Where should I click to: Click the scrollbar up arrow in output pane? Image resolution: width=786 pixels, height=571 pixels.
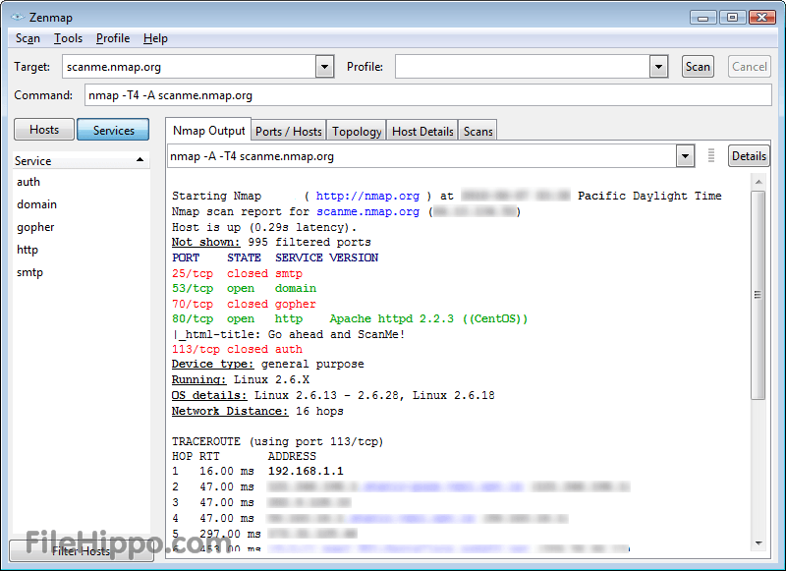tap(758, 182)
